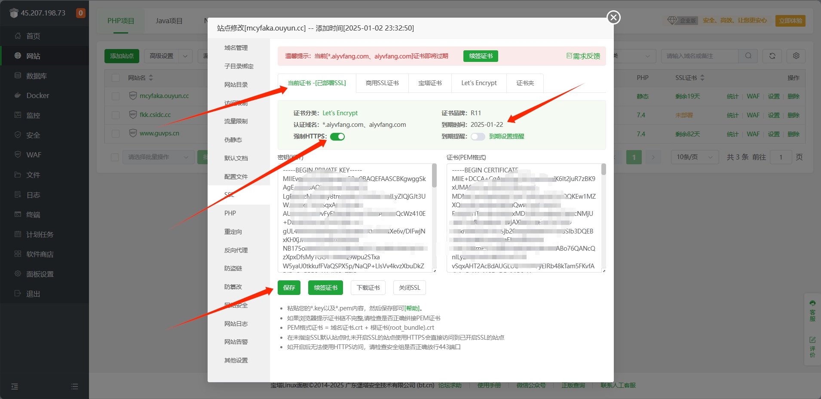The width and height of the screenshot is (821, 399).
Task: Switch to 商用SSL证书 tab
Action: pos(382,83)
